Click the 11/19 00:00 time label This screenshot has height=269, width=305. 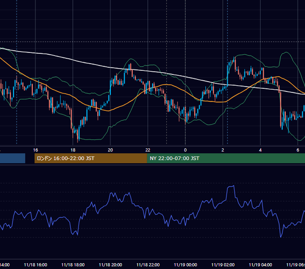[x=185, y=265]
